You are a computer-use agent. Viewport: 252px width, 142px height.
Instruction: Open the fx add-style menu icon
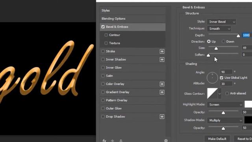(x=104, y=140)
